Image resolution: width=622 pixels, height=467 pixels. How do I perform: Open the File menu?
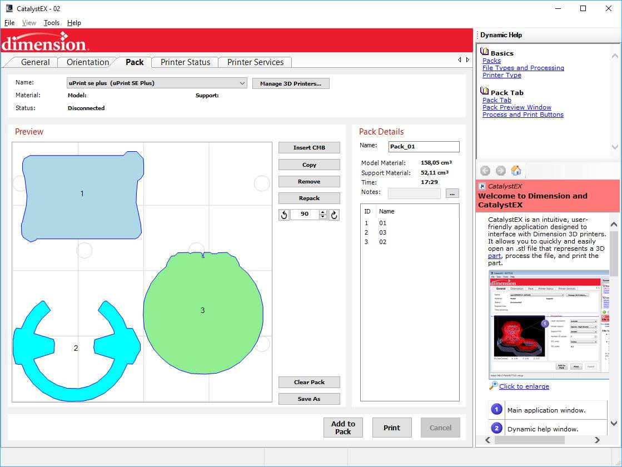click(x=9, y=23)
